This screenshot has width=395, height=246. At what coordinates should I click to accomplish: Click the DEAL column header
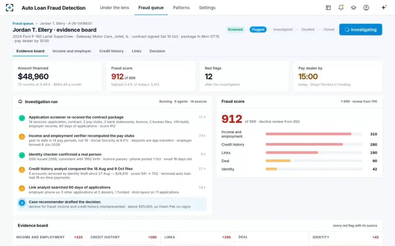click(x=272, y=237)
